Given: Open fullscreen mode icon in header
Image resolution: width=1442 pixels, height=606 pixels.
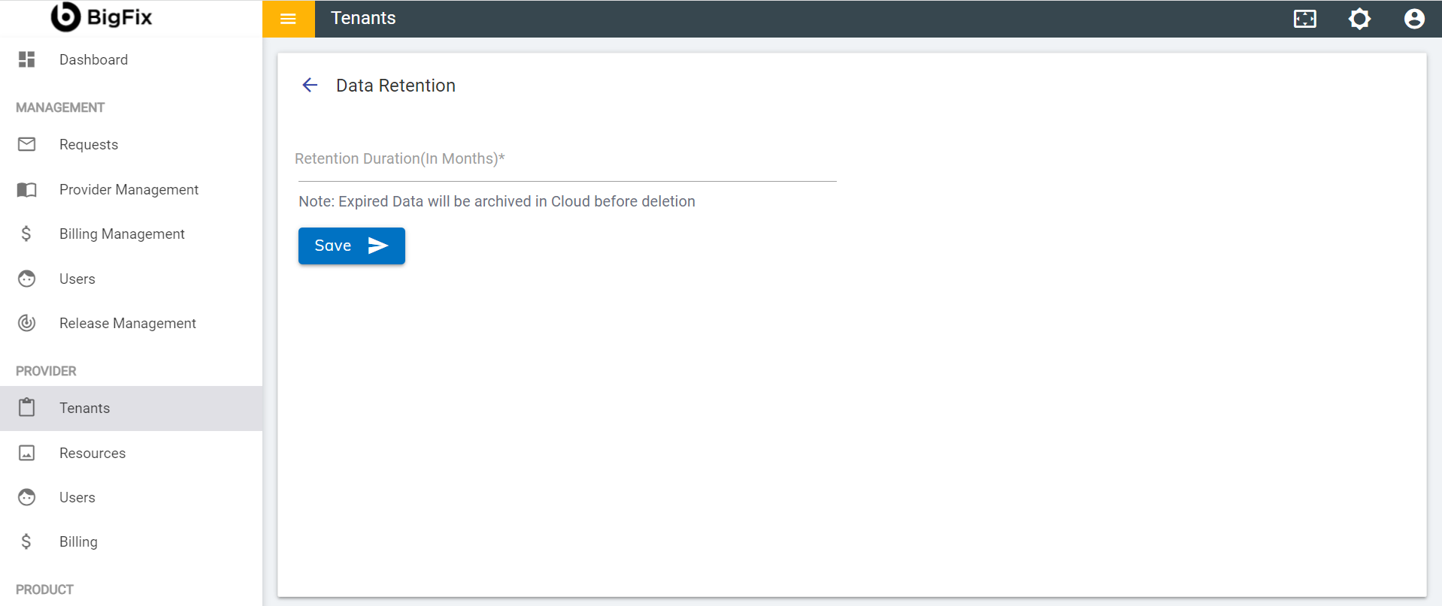Looking at the screenshot, I should 1305,19.
